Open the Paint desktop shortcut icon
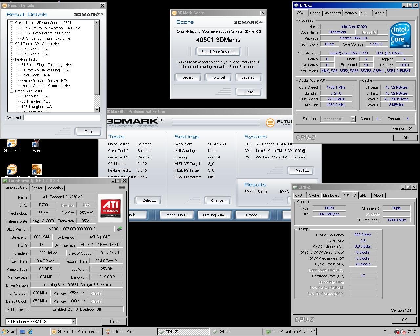The width and height of the screenshot is (420, 336). [36, 143]
